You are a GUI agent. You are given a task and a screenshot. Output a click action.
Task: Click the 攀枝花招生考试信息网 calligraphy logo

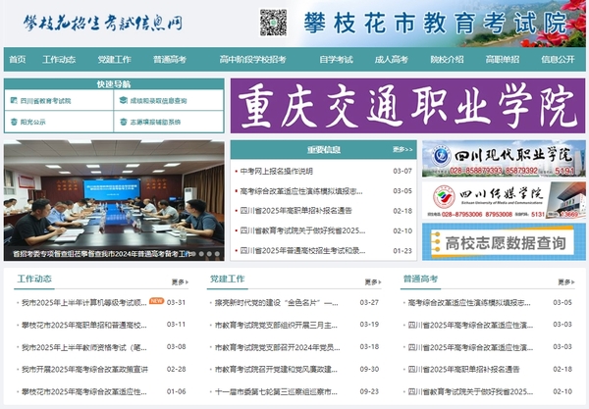(102, 23)
